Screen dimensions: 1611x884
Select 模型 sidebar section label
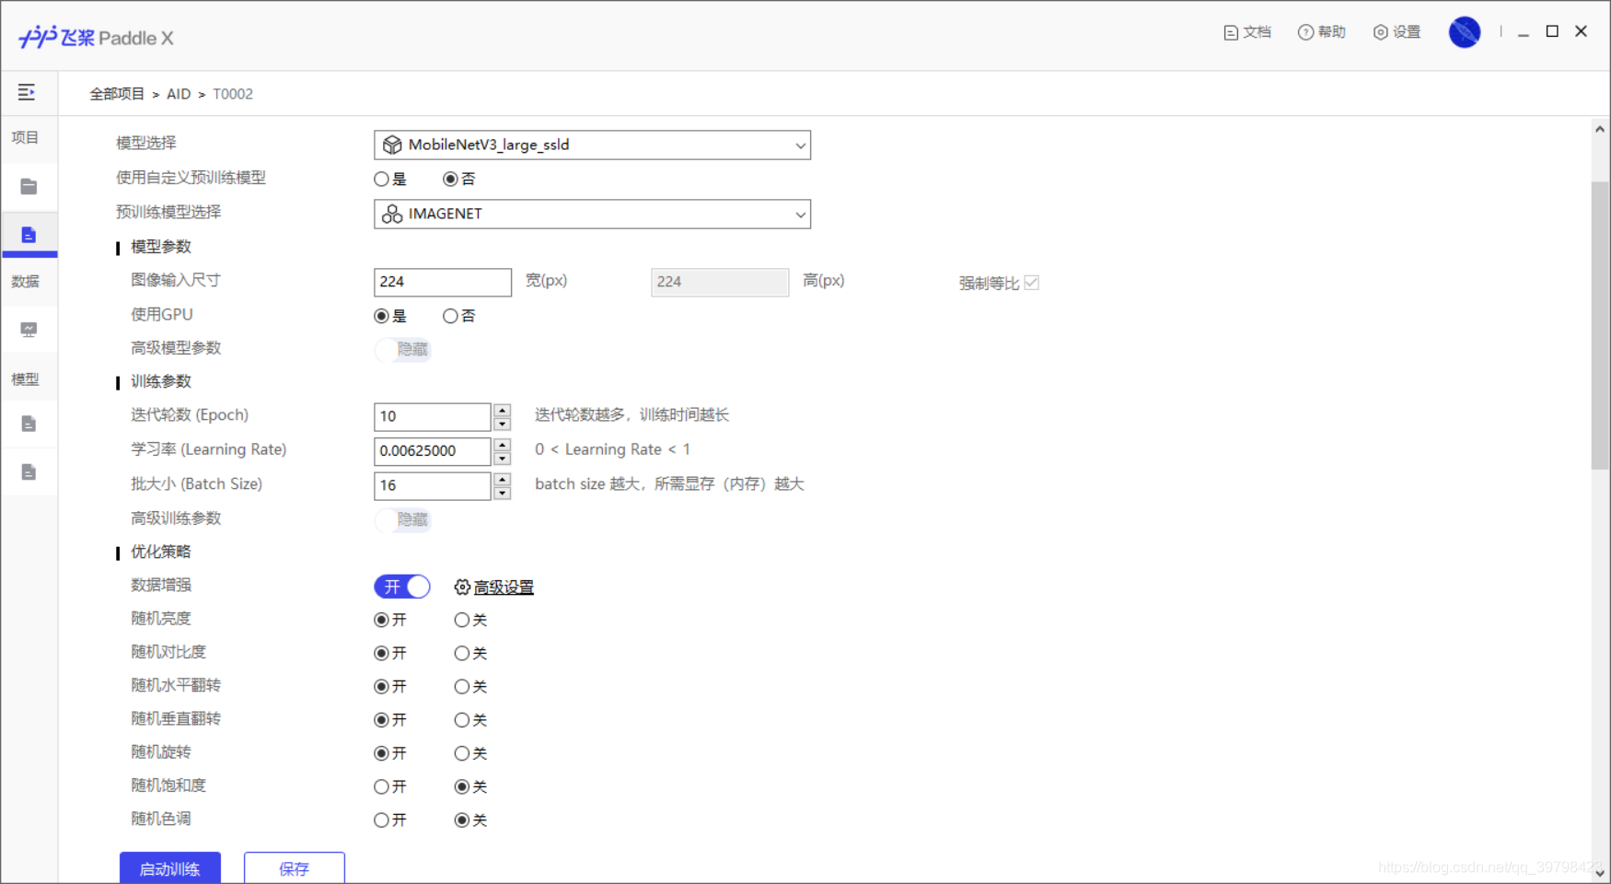tap(26, 378)
